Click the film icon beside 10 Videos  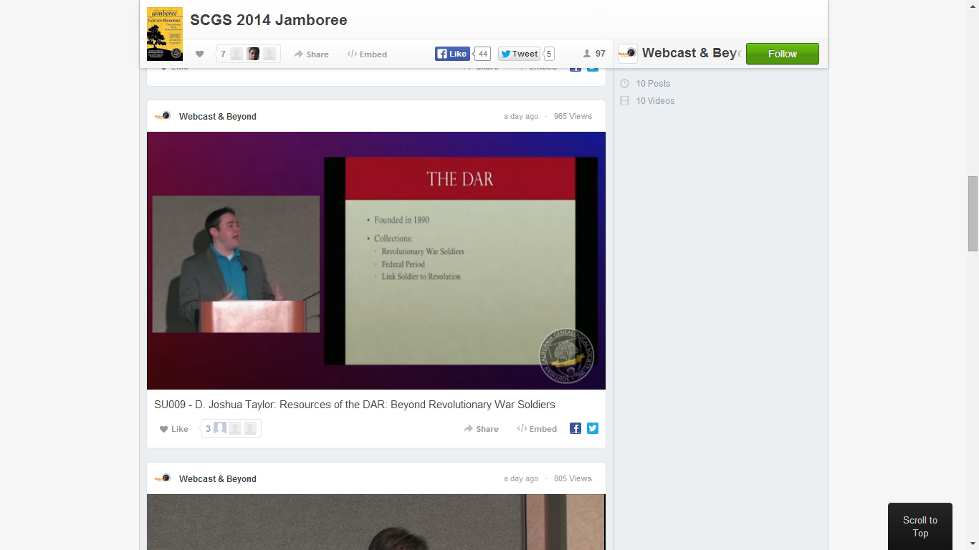click(x=624, y=101)
